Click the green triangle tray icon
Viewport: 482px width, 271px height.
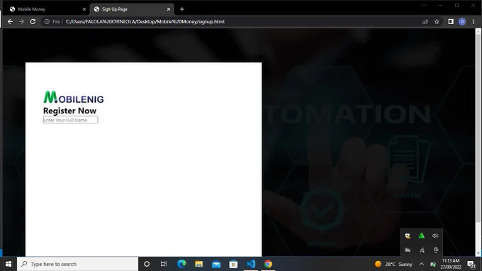pyautogui.click(x=422, y=236)
